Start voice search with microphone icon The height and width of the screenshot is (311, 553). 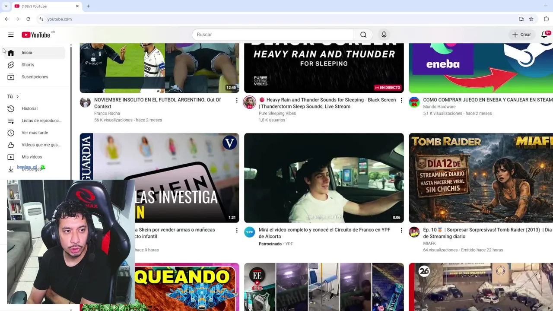pos(384,35)
